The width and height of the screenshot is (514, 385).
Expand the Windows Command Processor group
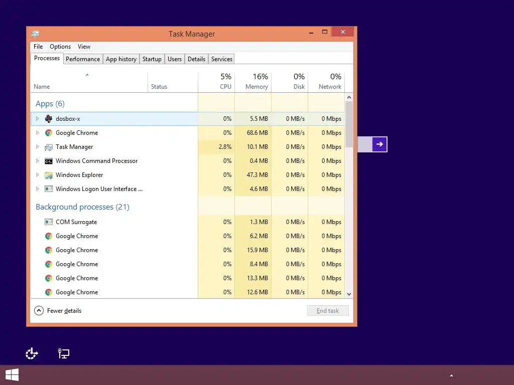tap(37, 161)
